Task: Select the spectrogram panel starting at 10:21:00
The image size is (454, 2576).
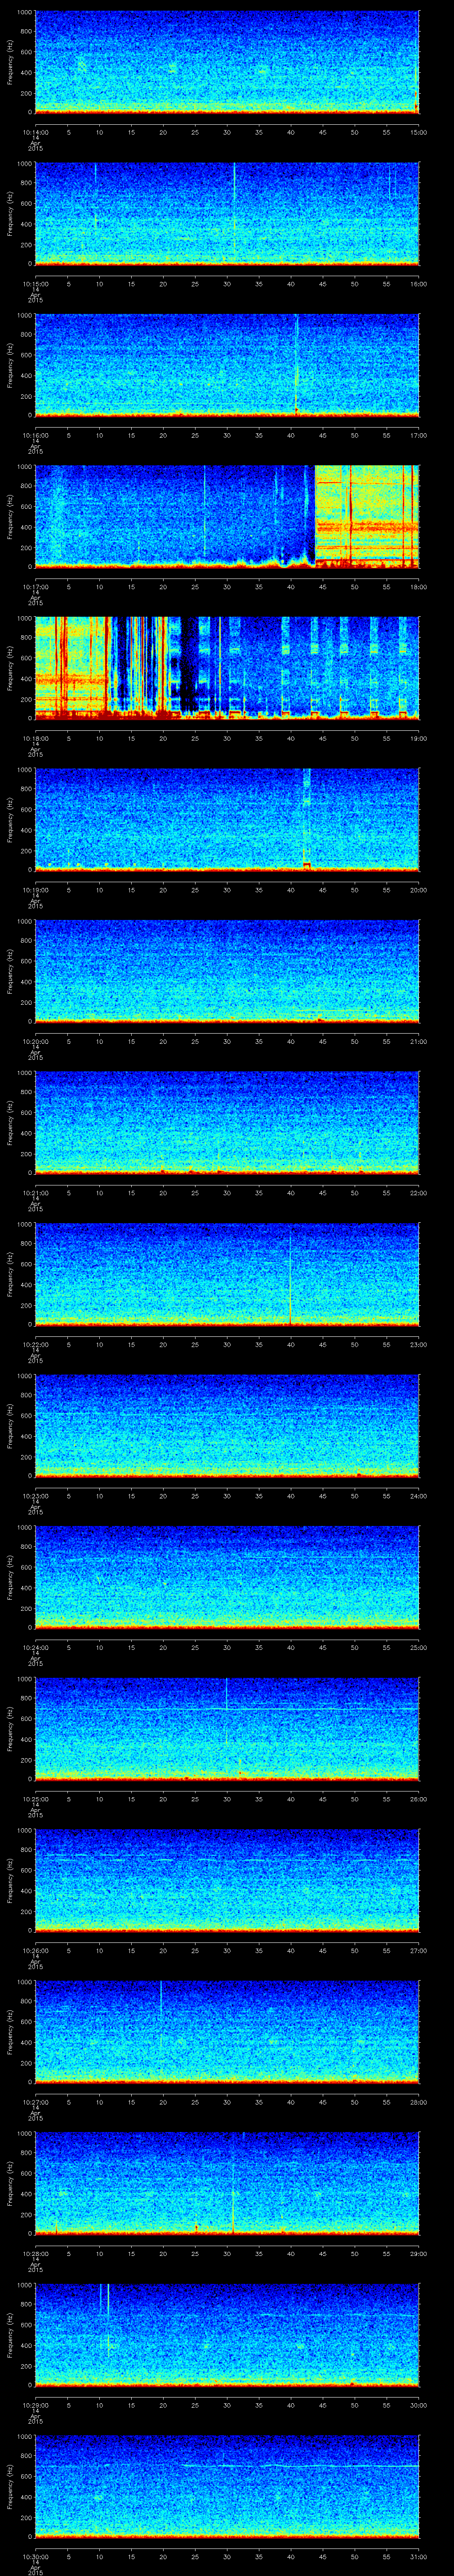Action: (227, 1123)
